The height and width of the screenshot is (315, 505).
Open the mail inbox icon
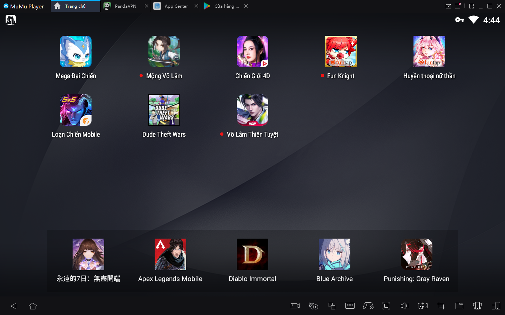[x=448, y=6]
